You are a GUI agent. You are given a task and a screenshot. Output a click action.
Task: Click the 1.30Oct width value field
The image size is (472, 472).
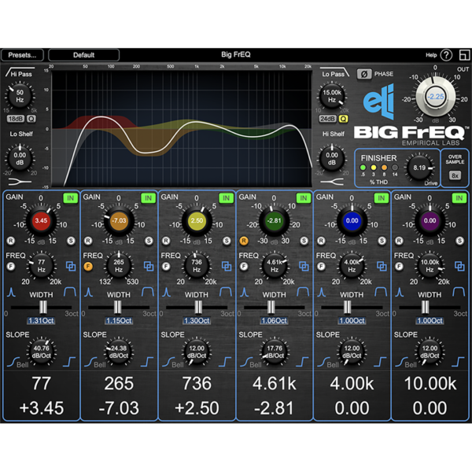(197, 321)
